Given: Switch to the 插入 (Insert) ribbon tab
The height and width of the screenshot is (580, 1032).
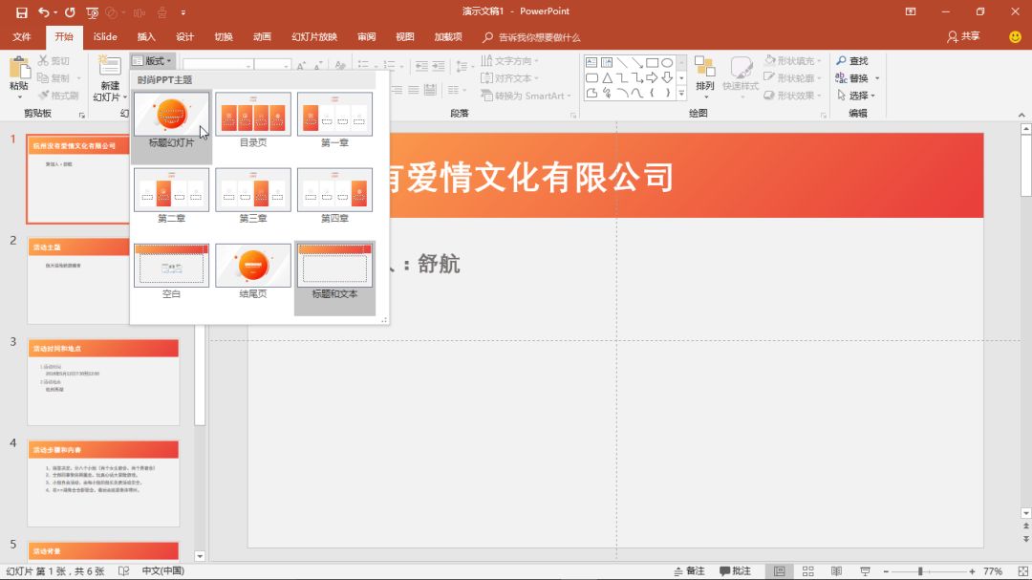Looking at the screenshot, I should 146,36.
